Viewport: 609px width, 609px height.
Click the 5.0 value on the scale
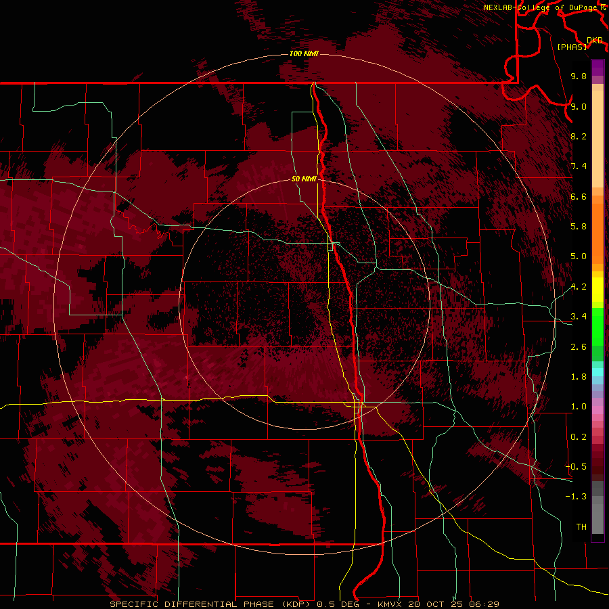(x=579, y=256)
